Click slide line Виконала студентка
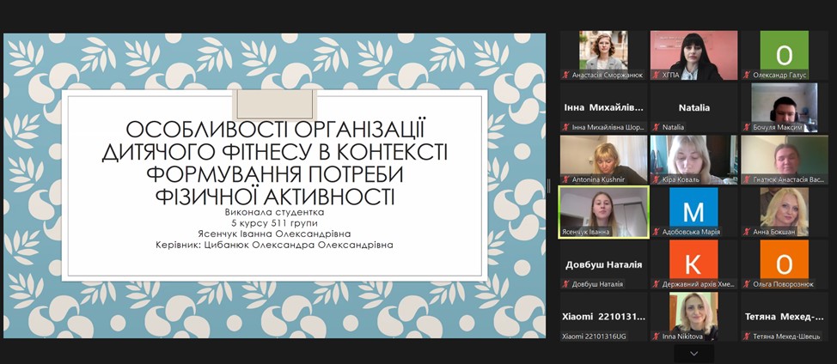The height and width of the screenshot is (364, 837). (274, 212)
